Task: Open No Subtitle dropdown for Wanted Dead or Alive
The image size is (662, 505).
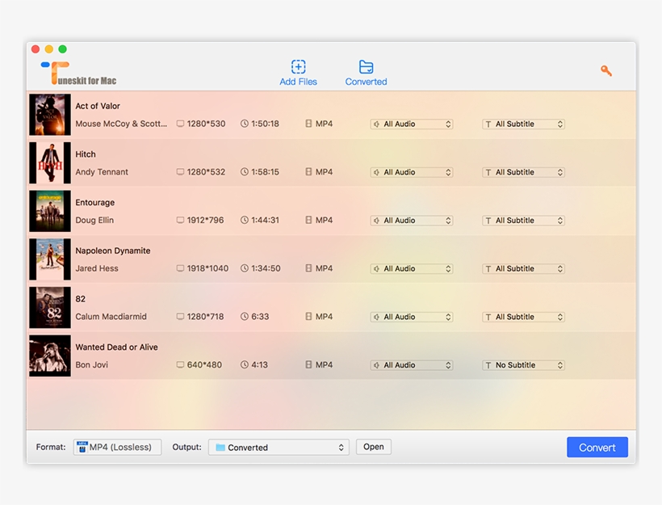Action: click(523, 365)
